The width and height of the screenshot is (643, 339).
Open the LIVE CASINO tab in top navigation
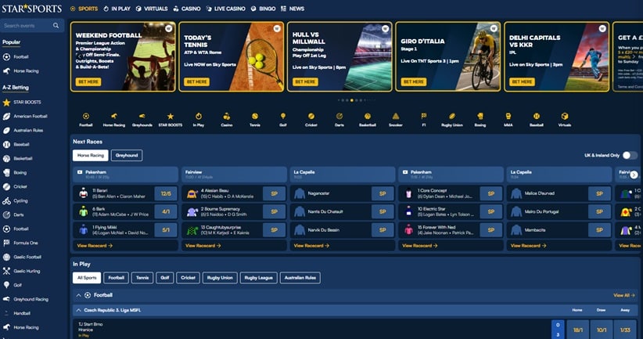click(x=225, y=9)
